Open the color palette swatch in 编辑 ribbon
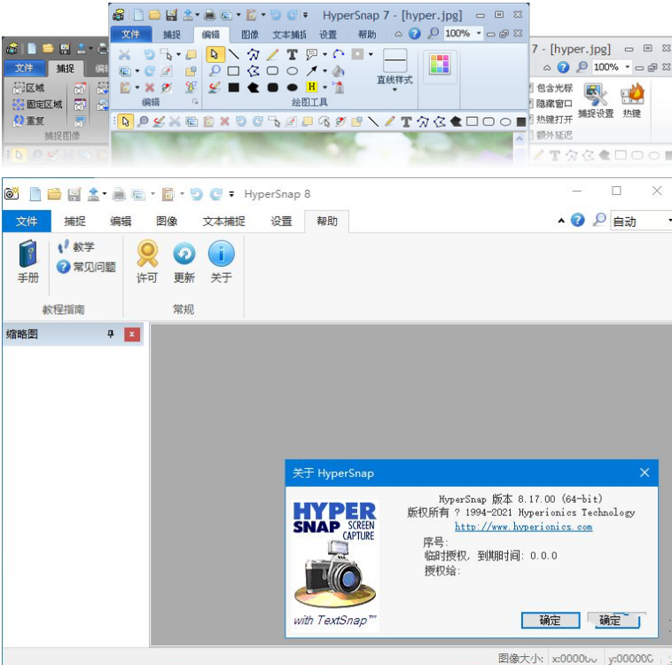672x665 pixels. tap(440, 64)
